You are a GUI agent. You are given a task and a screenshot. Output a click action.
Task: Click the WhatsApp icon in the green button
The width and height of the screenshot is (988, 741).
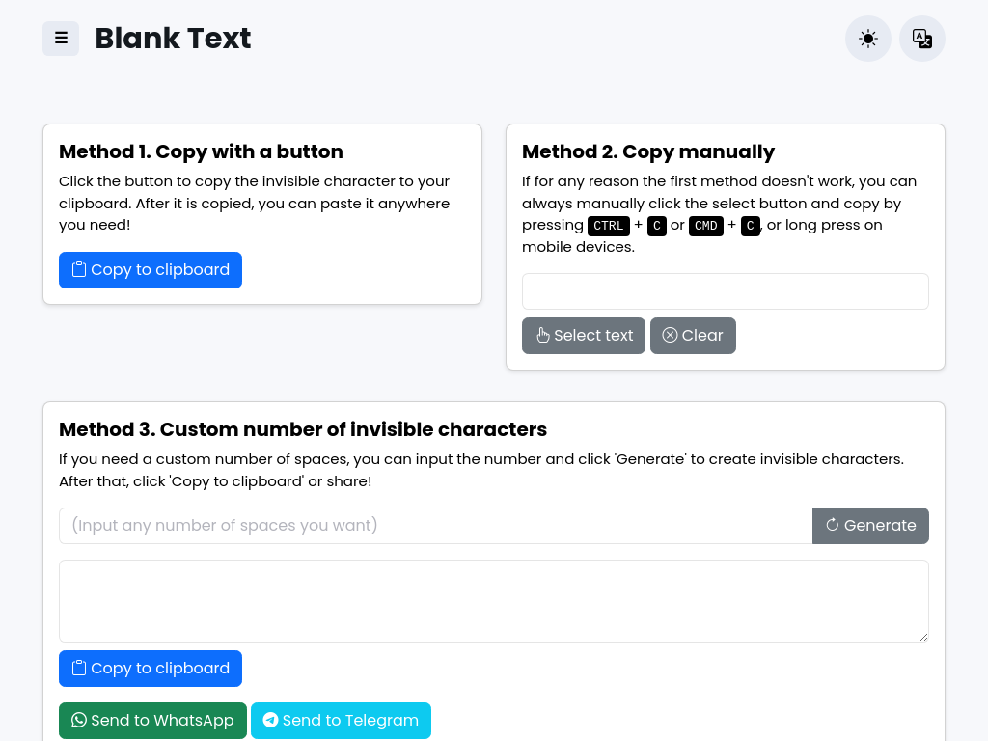coord(78,720)
